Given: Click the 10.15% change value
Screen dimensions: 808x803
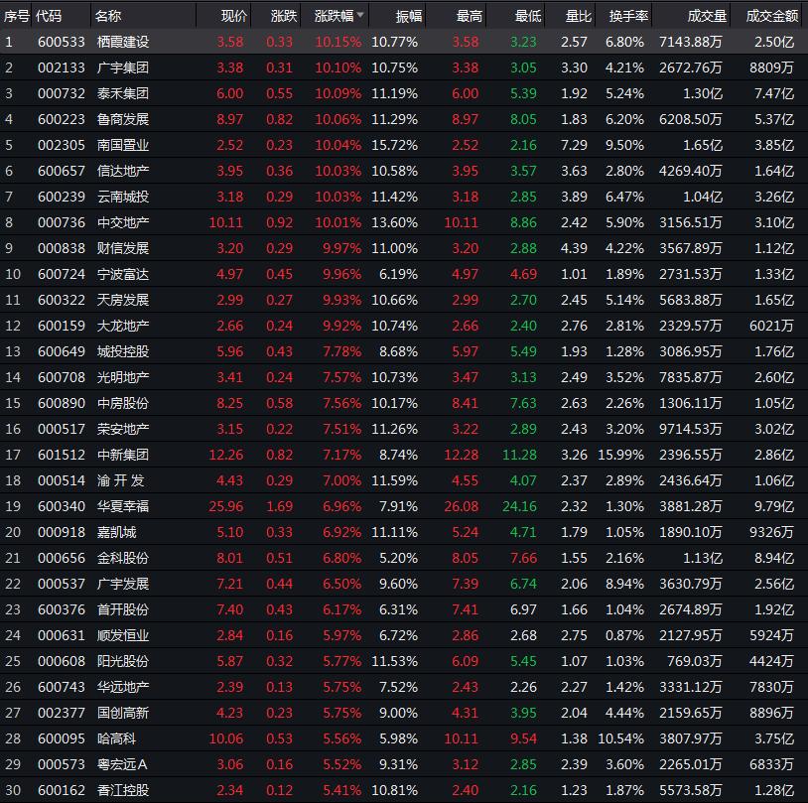Looking at the screenshot, I should [338, 42].
